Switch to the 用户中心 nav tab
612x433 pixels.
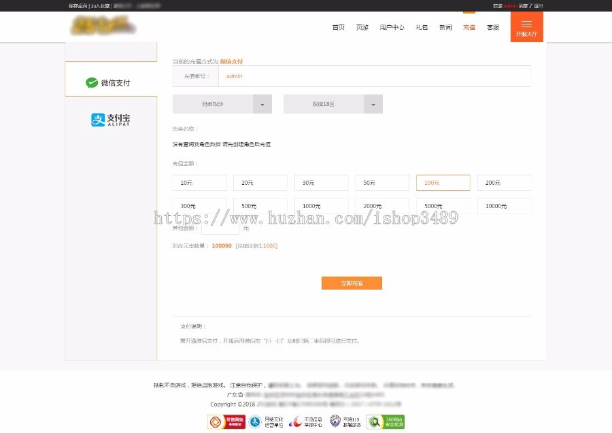(x=392, y=27)
